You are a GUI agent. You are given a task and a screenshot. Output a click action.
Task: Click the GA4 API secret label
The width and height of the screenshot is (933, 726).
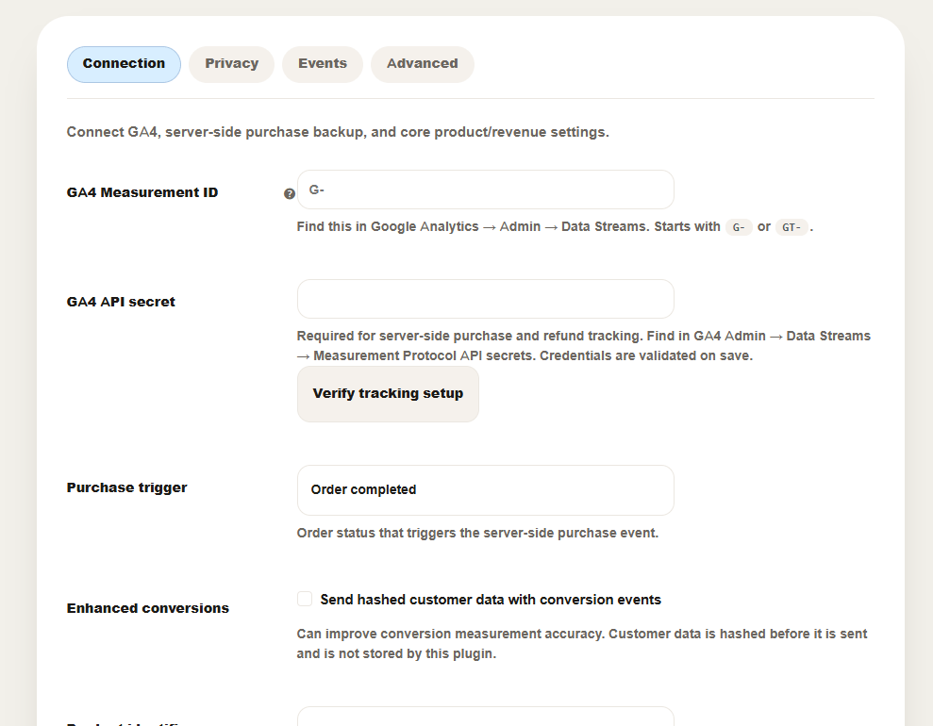click(121, 302)
